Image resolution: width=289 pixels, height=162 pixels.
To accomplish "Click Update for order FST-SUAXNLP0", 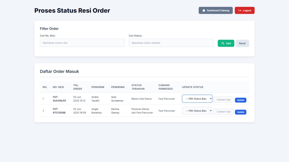I will [241, 100].
